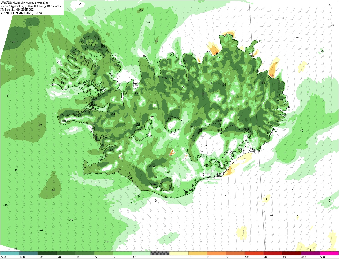This screenshot has width=339, height=259.
Task: Click the darkest green swatch from -300 to -200
Action: [x=47, y=253]
